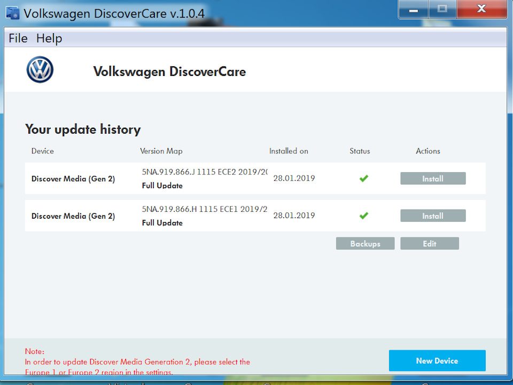Click the Installed on column header
Image resolution: width=513 pixels, height=385 pixels.
pyautogui.click(x=289, y=151)
